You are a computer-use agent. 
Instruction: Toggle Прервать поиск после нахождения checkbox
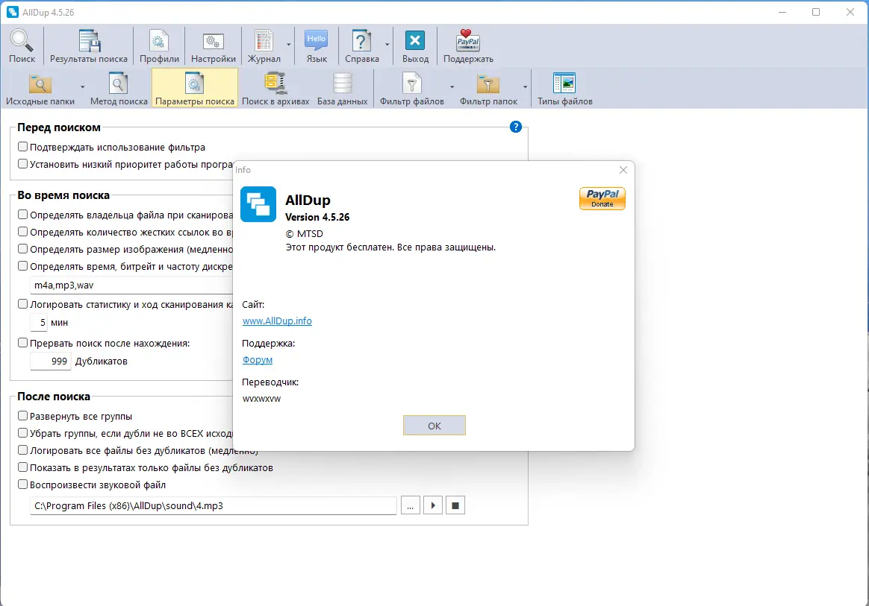click(22, 343)
